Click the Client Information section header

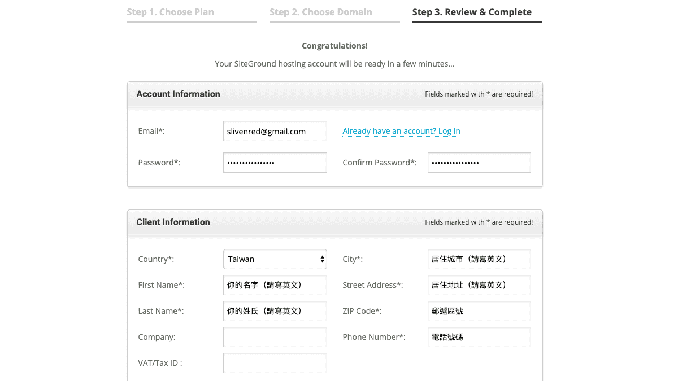(x=173, y=222)
